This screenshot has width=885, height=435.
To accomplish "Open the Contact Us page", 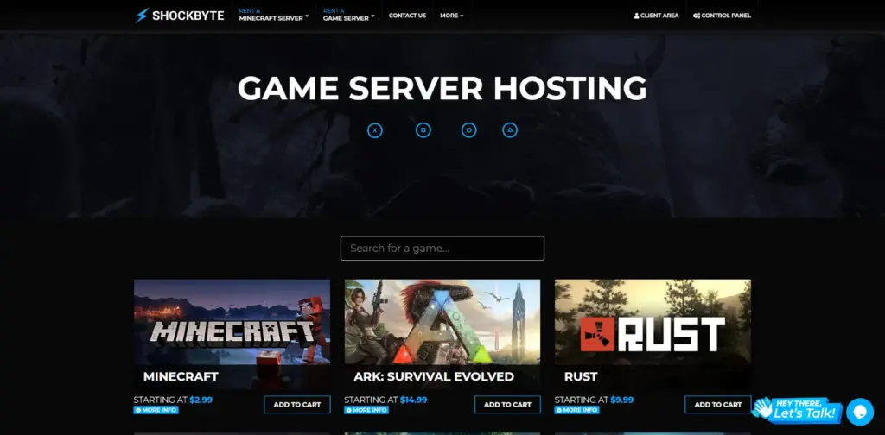I will point(407,16).
